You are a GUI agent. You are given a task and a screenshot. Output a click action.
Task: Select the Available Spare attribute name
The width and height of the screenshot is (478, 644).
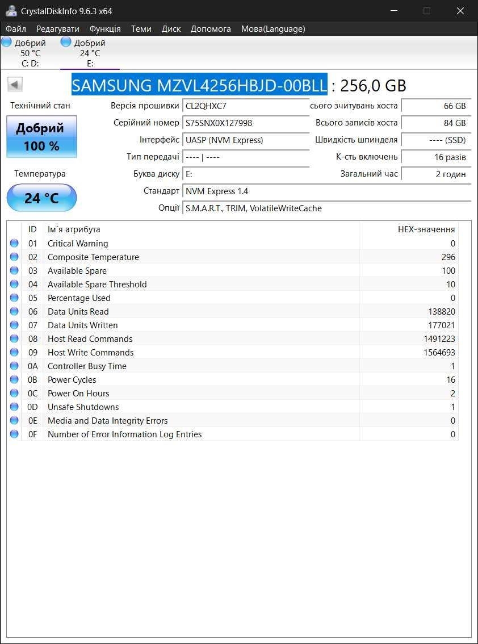coord(77,271)
